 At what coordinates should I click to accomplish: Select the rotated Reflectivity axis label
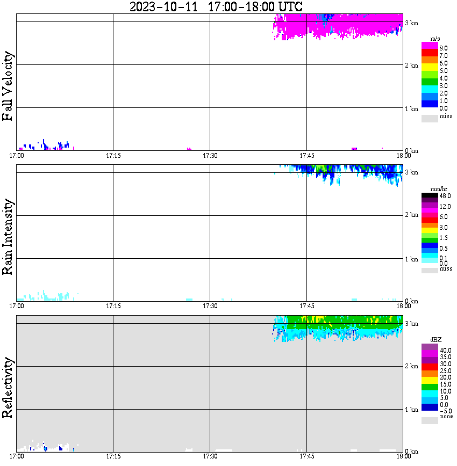click(x=8, y=388)
